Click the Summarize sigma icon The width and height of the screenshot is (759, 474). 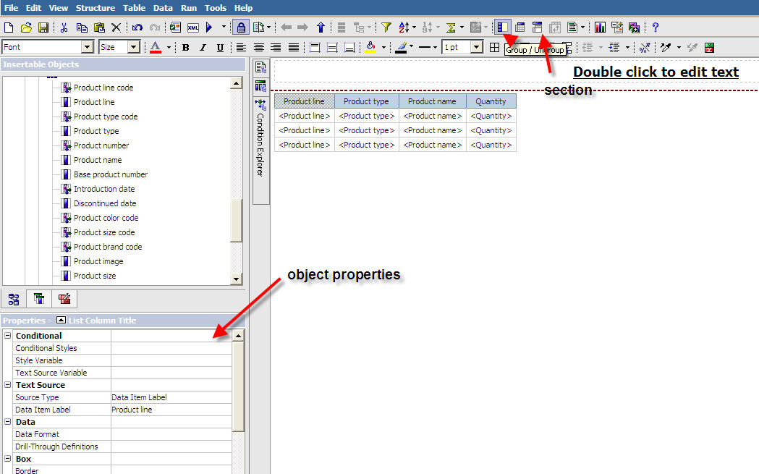[450, 27]
